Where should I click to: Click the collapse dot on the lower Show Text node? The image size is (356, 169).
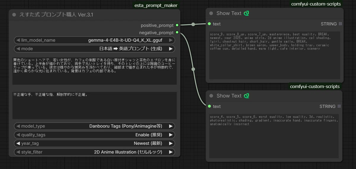coord(211,96)
